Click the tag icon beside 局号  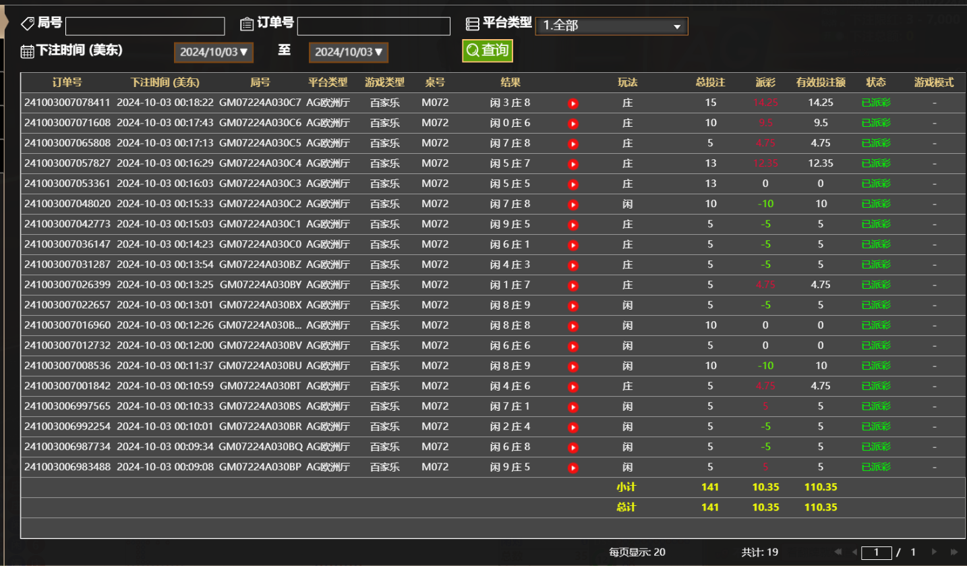pos(27,23)
